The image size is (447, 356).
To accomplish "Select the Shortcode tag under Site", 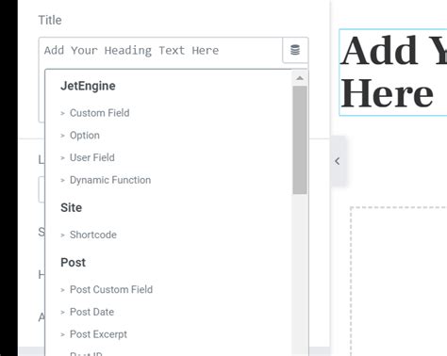I will pyautogui.click(x=93, y=235).
